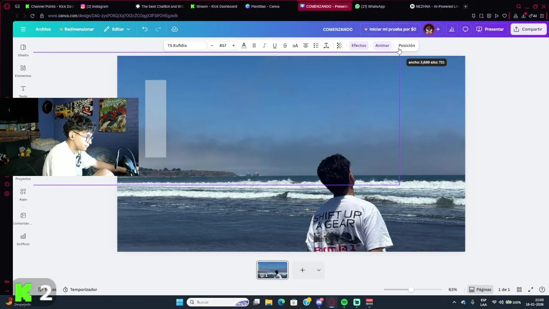Open the Posición panel
Screen dimensions: 549x309
click(x=407, y=45)
